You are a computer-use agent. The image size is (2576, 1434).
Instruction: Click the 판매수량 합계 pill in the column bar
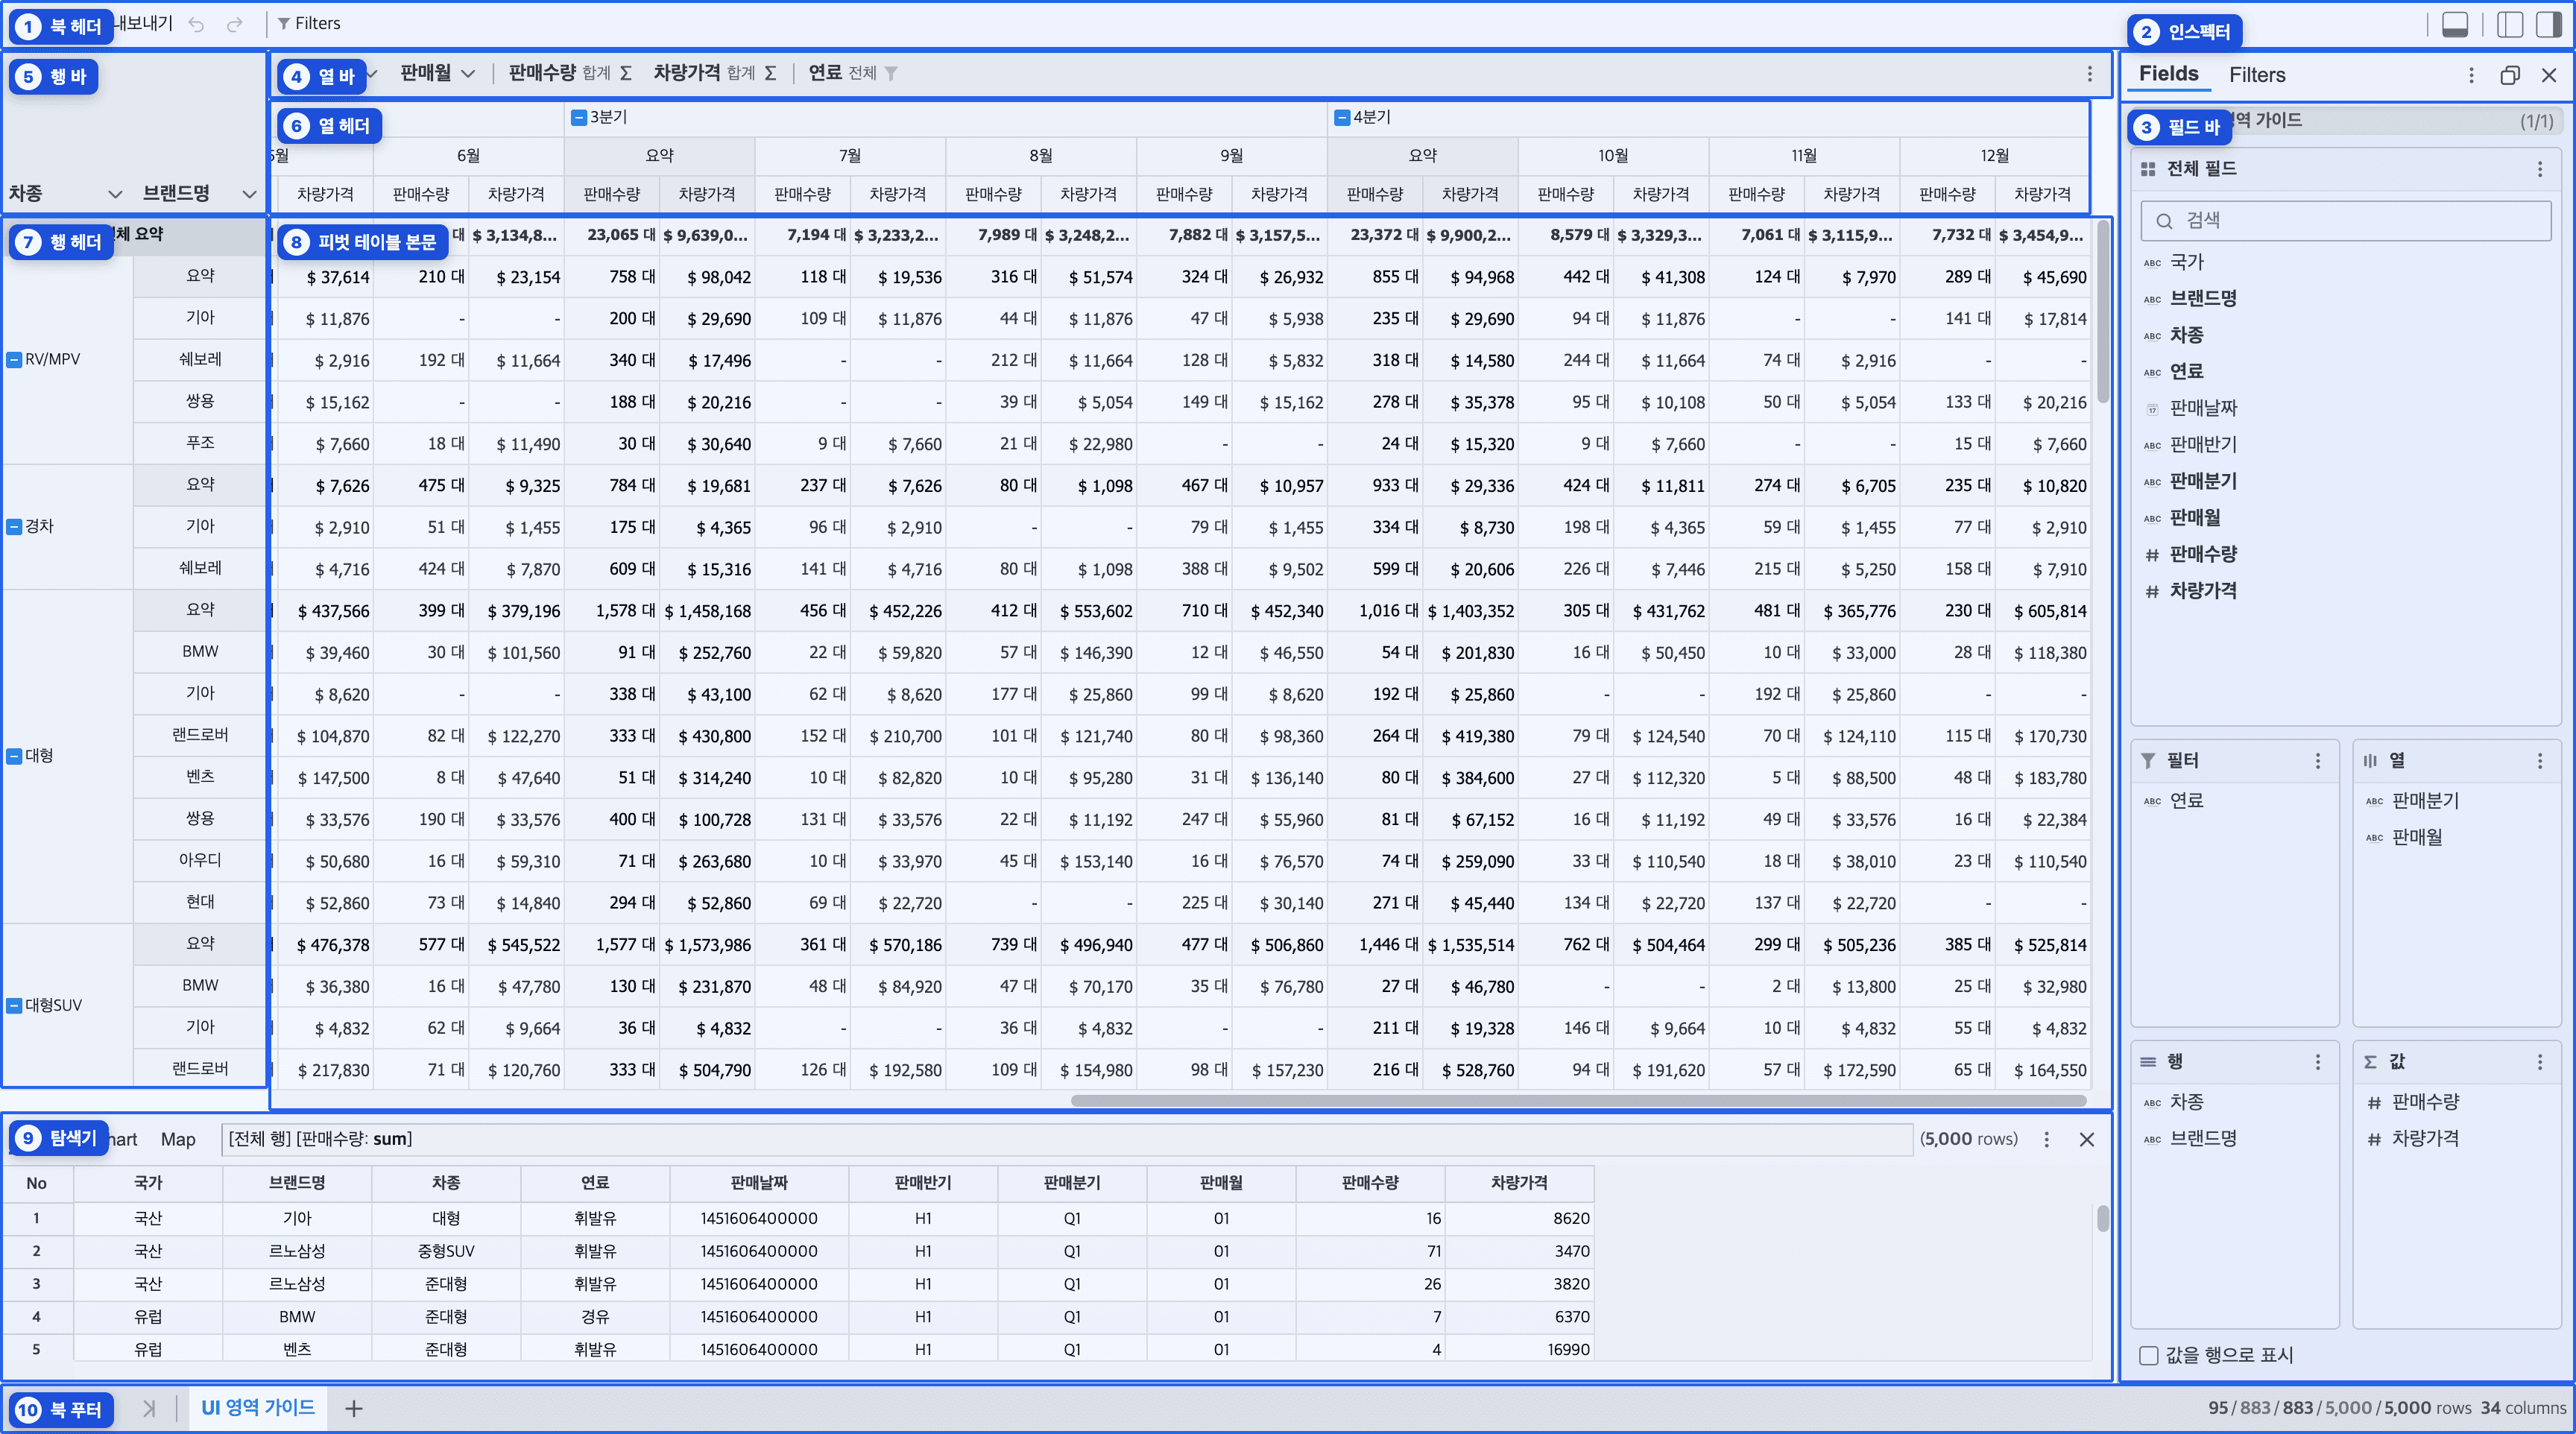(x=570, y=73)
